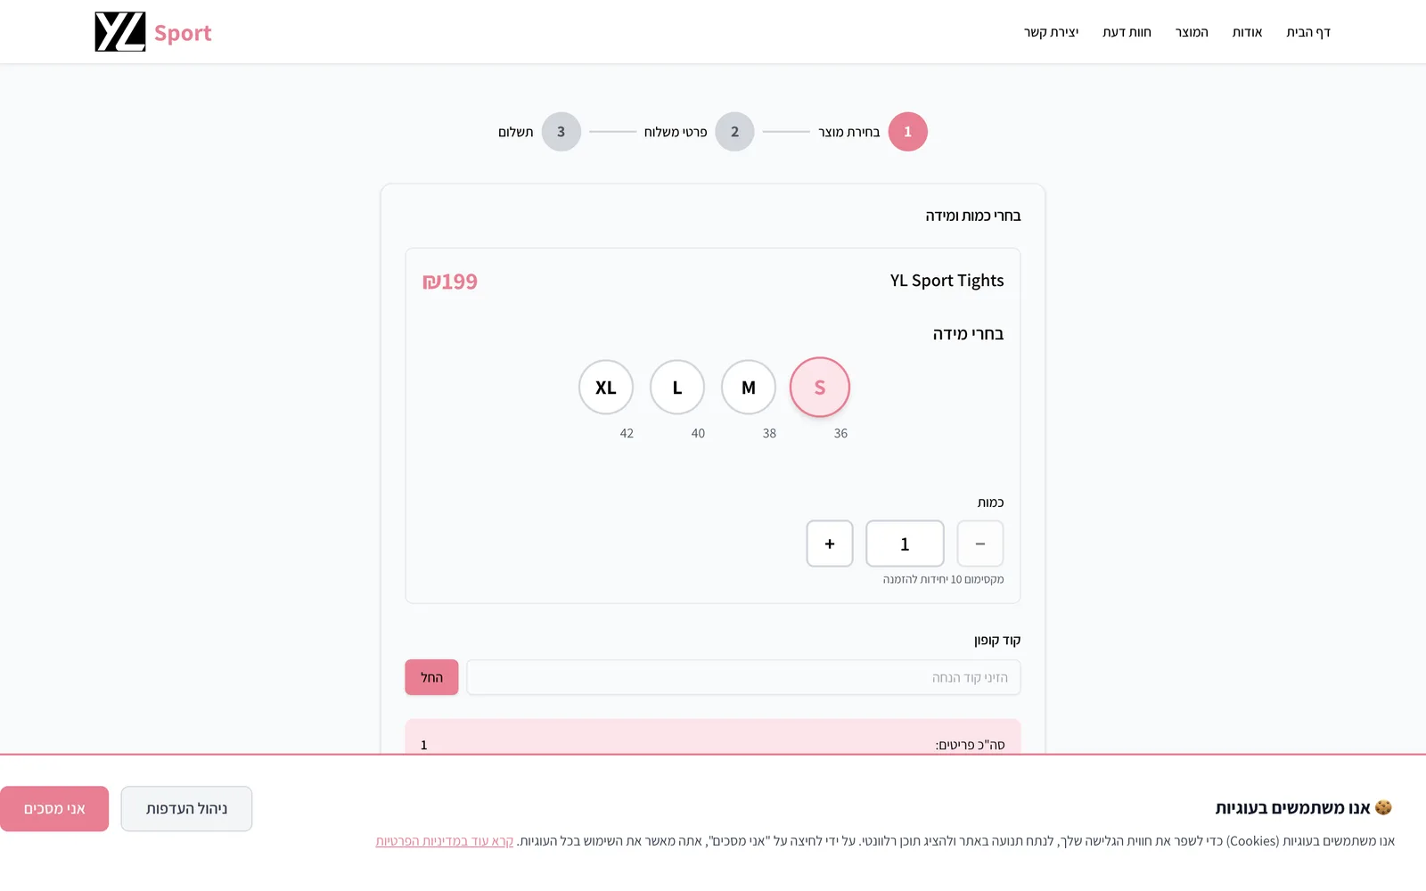Choose size M
The height and width of the screenshot is (891, 1426).
click(749, 388)
